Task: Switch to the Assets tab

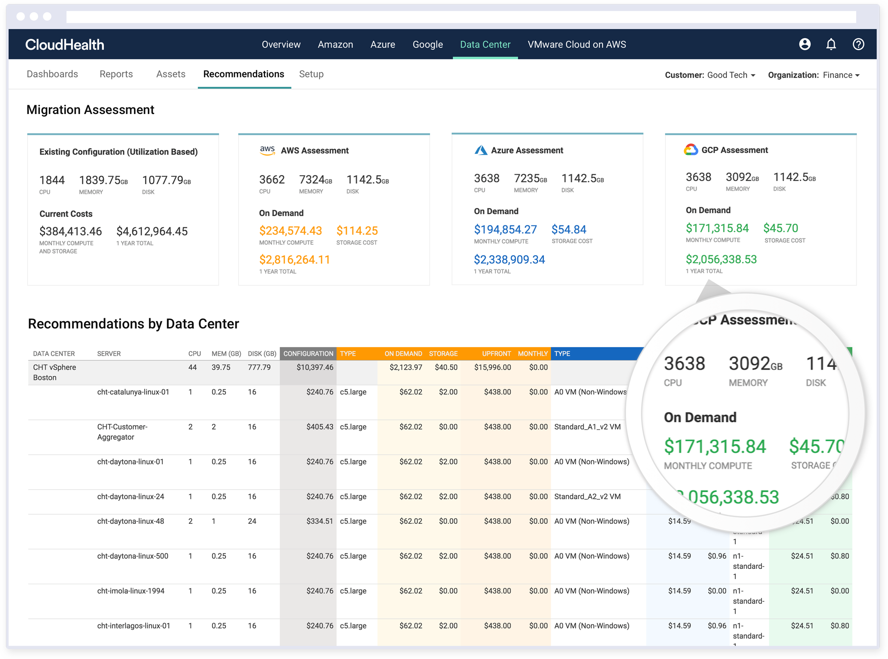Action: click(x=171, y=74)
